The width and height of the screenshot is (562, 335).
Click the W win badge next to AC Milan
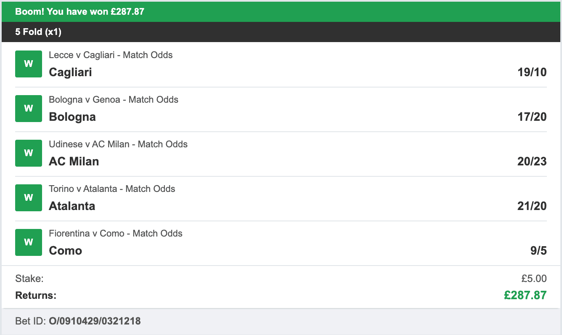coord(28,153)
